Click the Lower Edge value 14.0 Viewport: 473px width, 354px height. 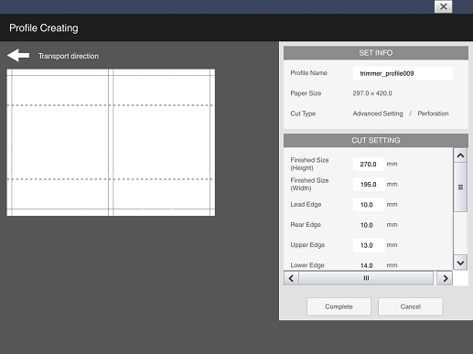(x=367, y=265)
